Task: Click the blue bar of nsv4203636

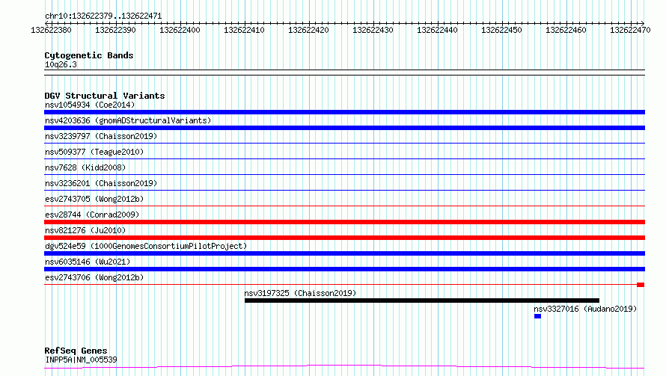Action: click(x=344, y=128)
